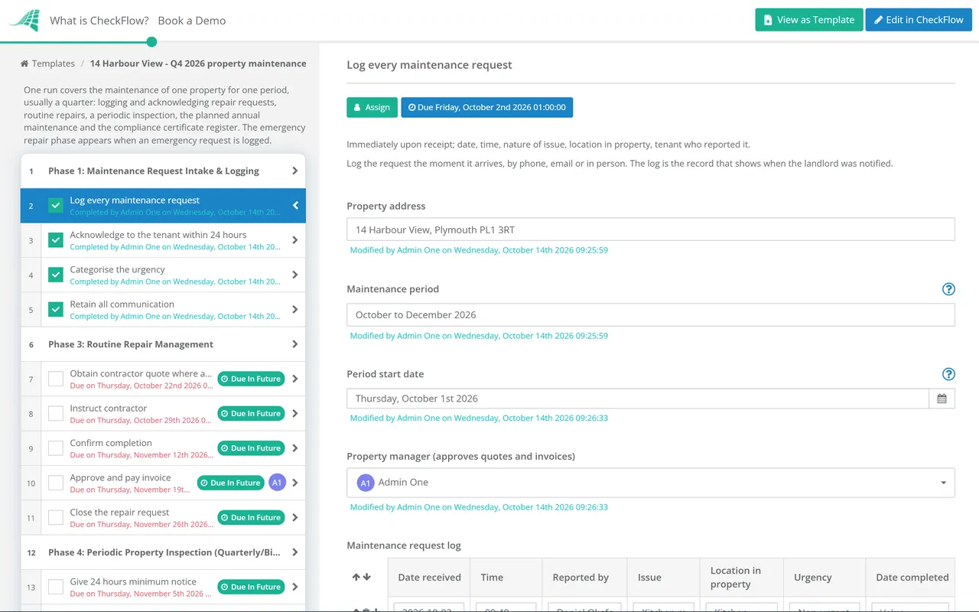Open Book a Demo in the header
Viewport: 979px width, 612px height.
click(192, 21)
